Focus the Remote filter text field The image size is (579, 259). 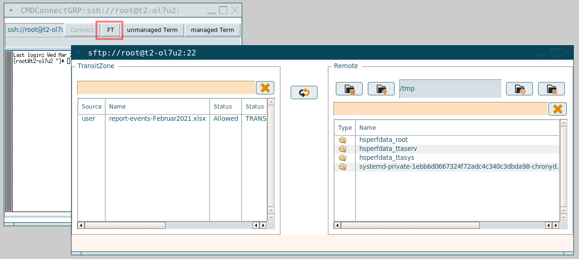[x=440, y=109]
